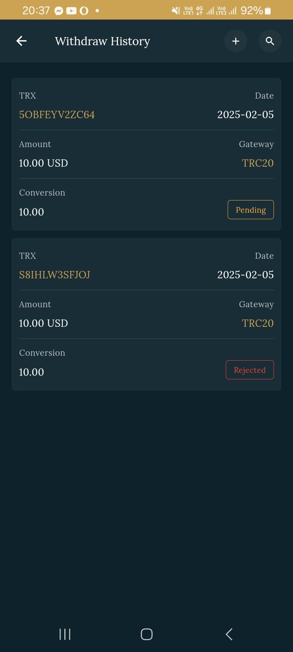Tap TRC20 gateway of pending withdrawal
Screen dimensions: 293x652
tap(258, 163)
